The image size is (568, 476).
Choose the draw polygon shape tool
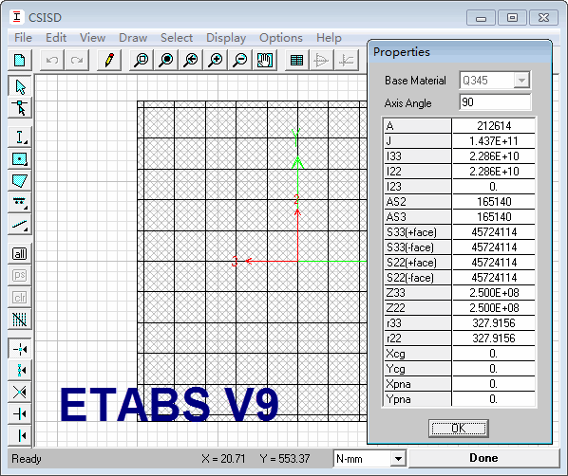pos(20,180)
